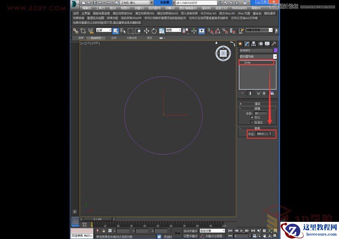This screenshot has width=339, height=239.
Task: Switch to the Modify command panel
Action: click(246, 44)
